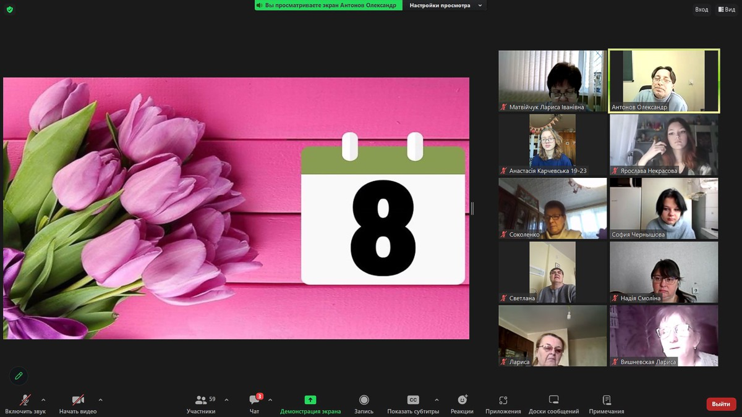Image resolution: width=742 pixels, height=417 pixels.
Task: Open the Участники participants panel
Action: click(x=201, y=404)
